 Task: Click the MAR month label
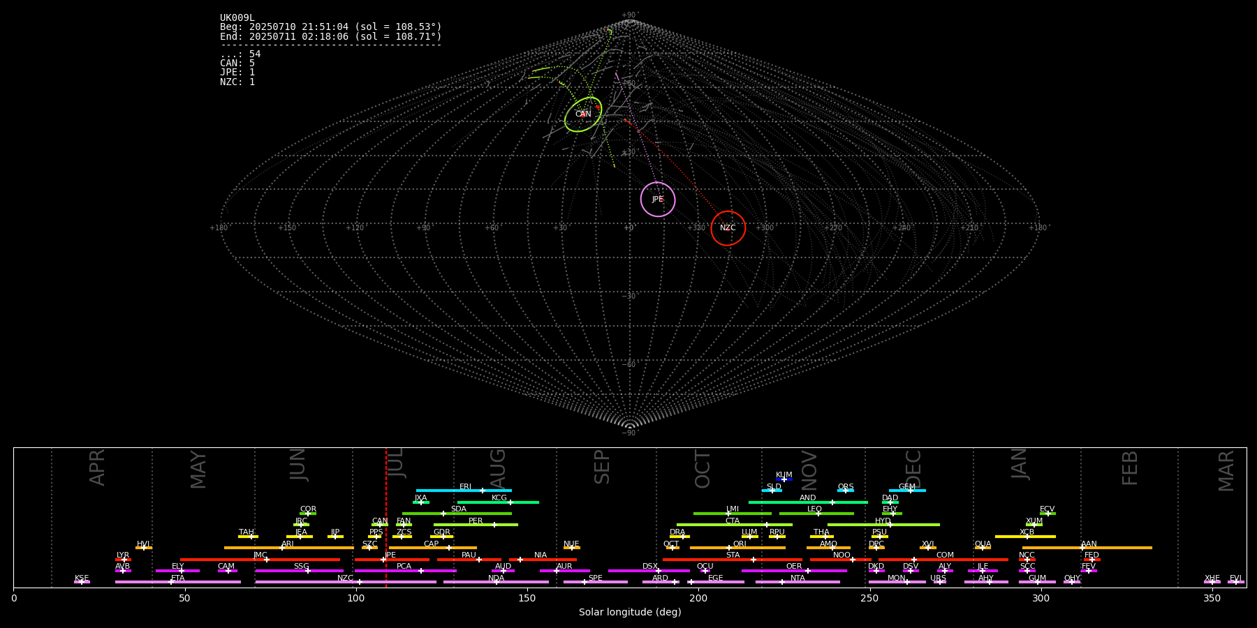coord(1226,471)
